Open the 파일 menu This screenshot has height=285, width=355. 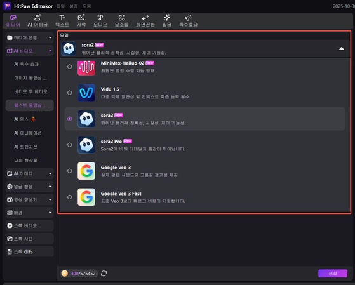(60, 6)
